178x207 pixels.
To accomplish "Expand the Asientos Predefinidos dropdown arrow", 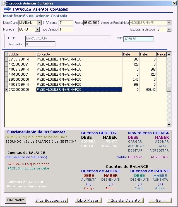I will pyautogui.click(x=169, y=23).
